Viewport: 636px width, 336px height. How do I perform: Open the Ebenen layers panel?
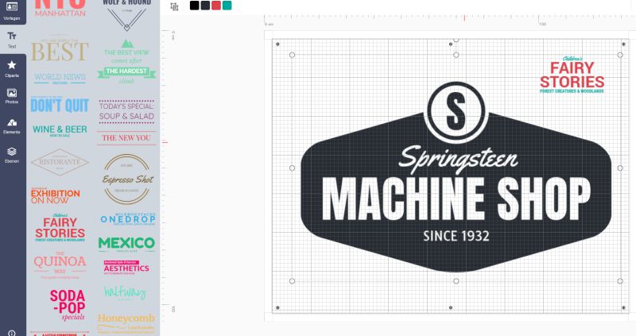click(12, 154)
